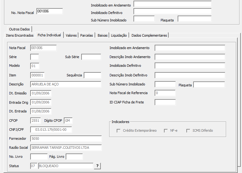Show the Liquidação tab
Viewport: 242px width, 173px height.
119,35
